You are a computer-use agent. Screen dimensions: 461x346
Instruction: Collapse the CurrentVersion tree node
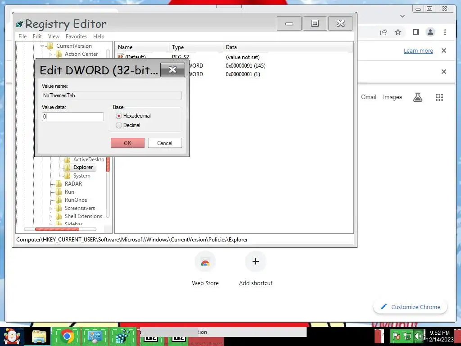[x=42, y=46]
